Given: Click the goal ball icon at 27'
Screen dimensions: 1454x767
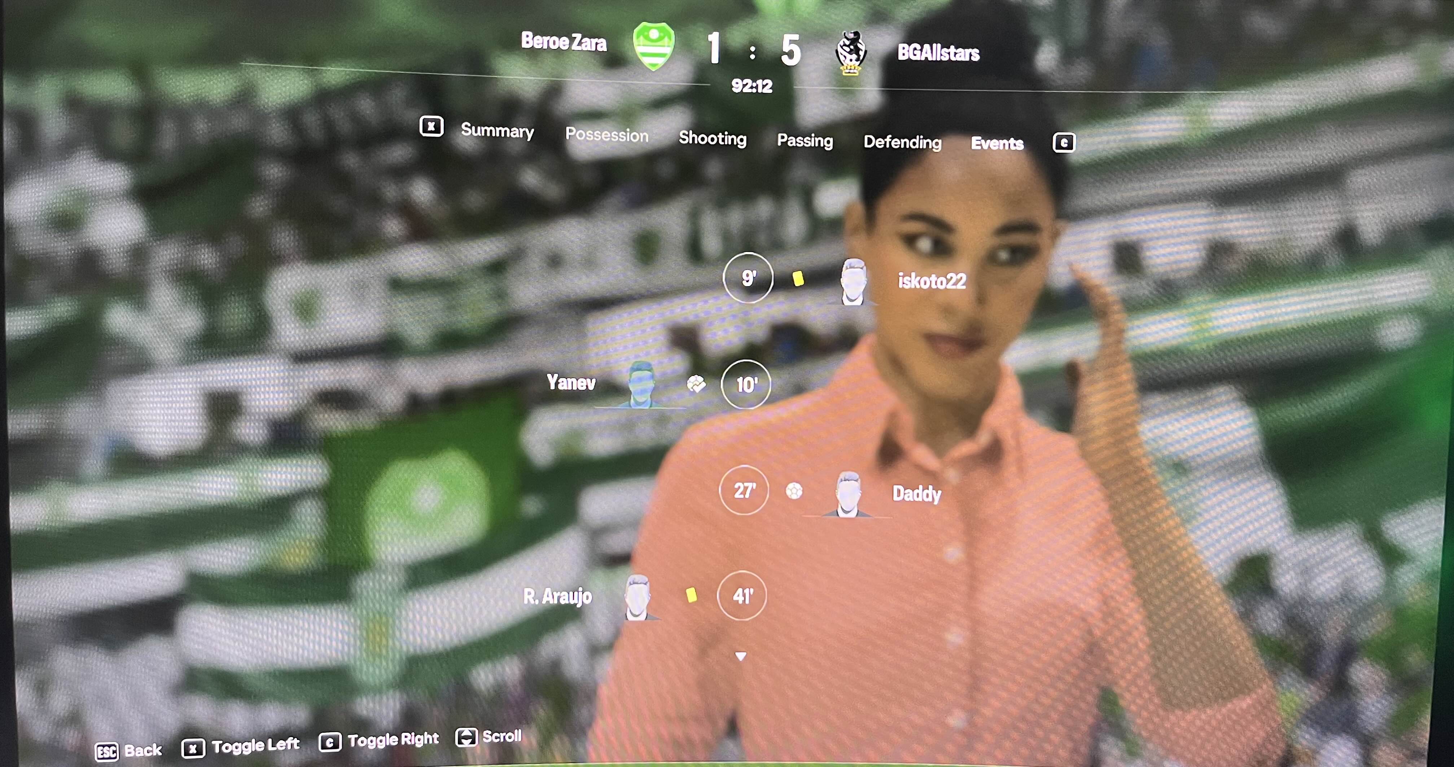Looking at the screenshot, I should point(794,491).
